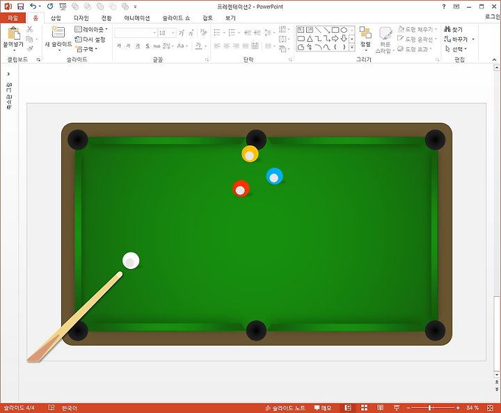The image size is (501, 413).
Task: Open the Select (선택) dropdown
Action: (x=456, y=49)
